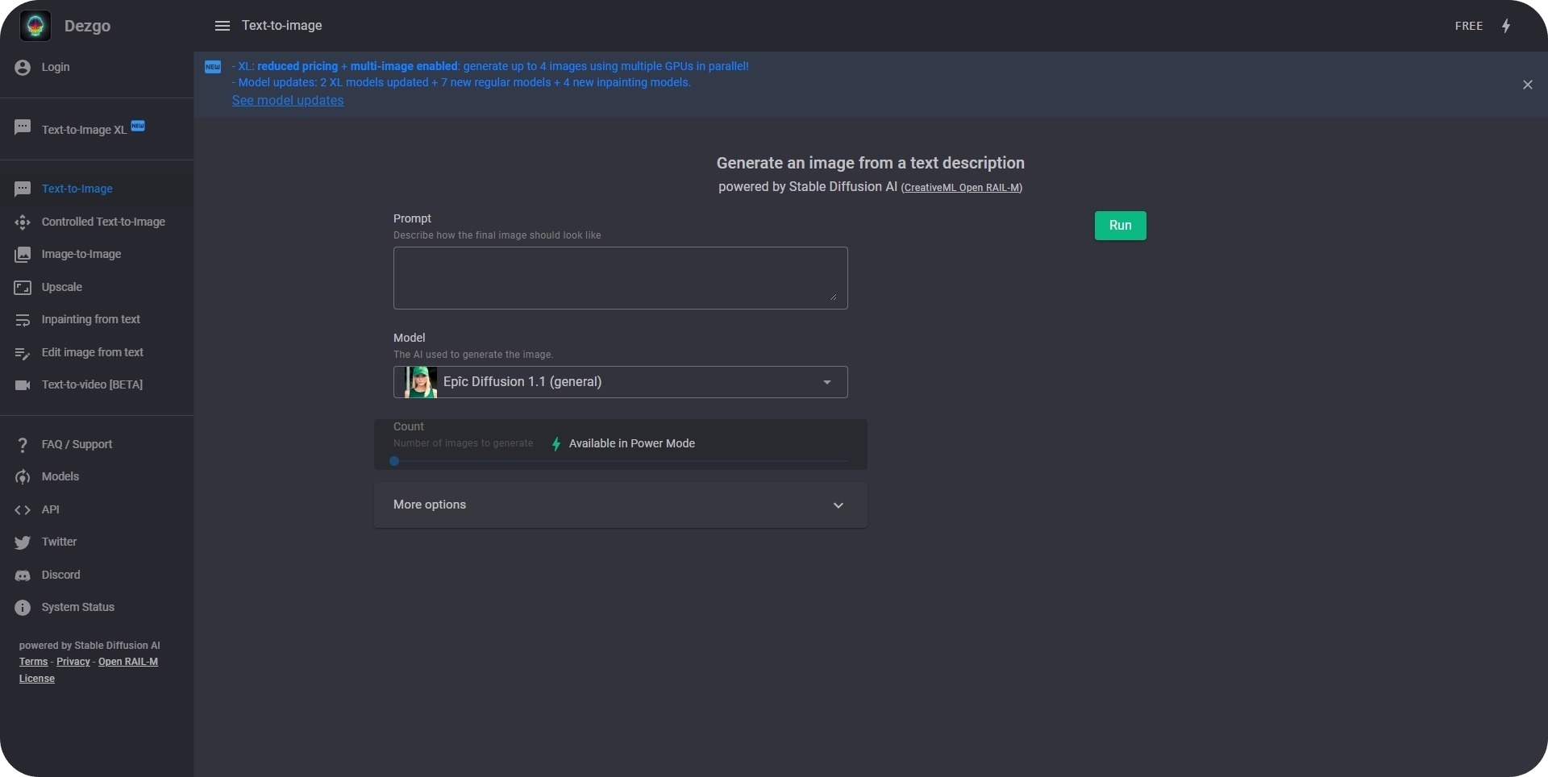Screen dimensions: 1548x777
Task: Click the Power Mode lightning icon in header
Action: (1506, 26)
